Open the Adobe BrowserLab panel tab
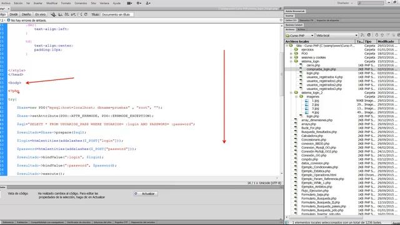The width and height of the screenshot is (400, 225). (295, 11)
